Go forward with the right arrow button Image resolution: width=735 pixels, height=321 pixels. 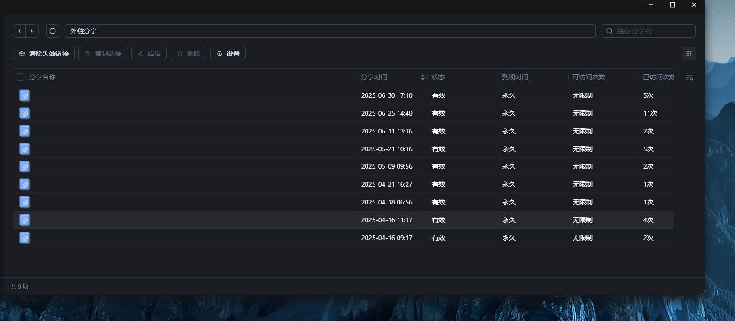click(32, 31)
